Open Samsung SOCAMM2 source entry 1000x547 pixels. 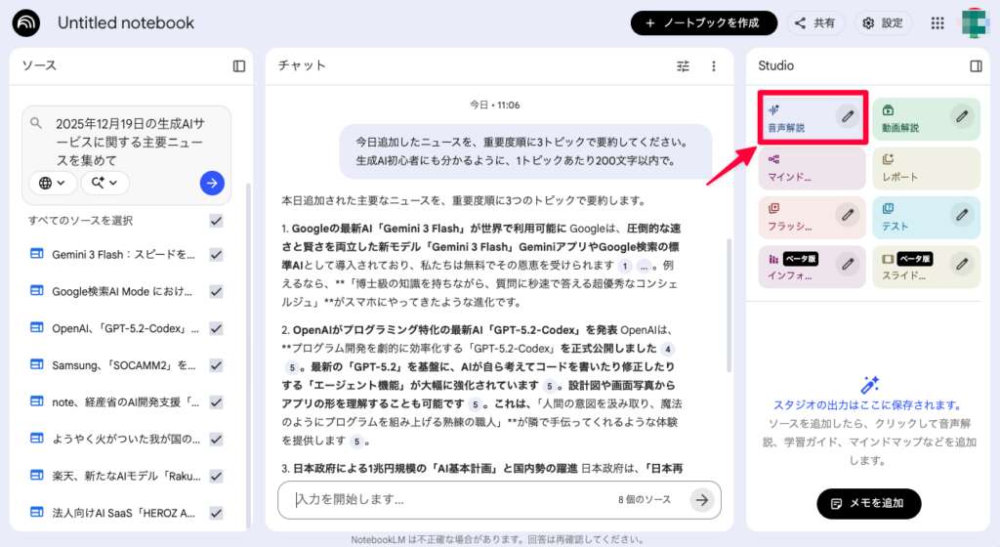(x=124, y=365)
